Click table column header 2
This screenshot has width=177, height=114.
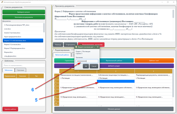click(x=116, y=71)
